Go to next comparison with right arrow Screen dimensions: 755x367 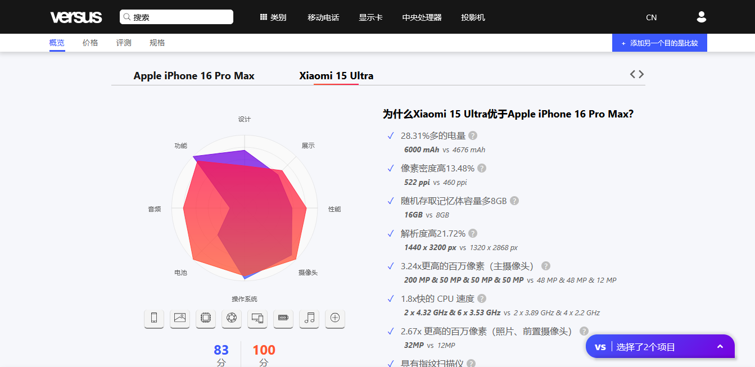coord(641,74)
